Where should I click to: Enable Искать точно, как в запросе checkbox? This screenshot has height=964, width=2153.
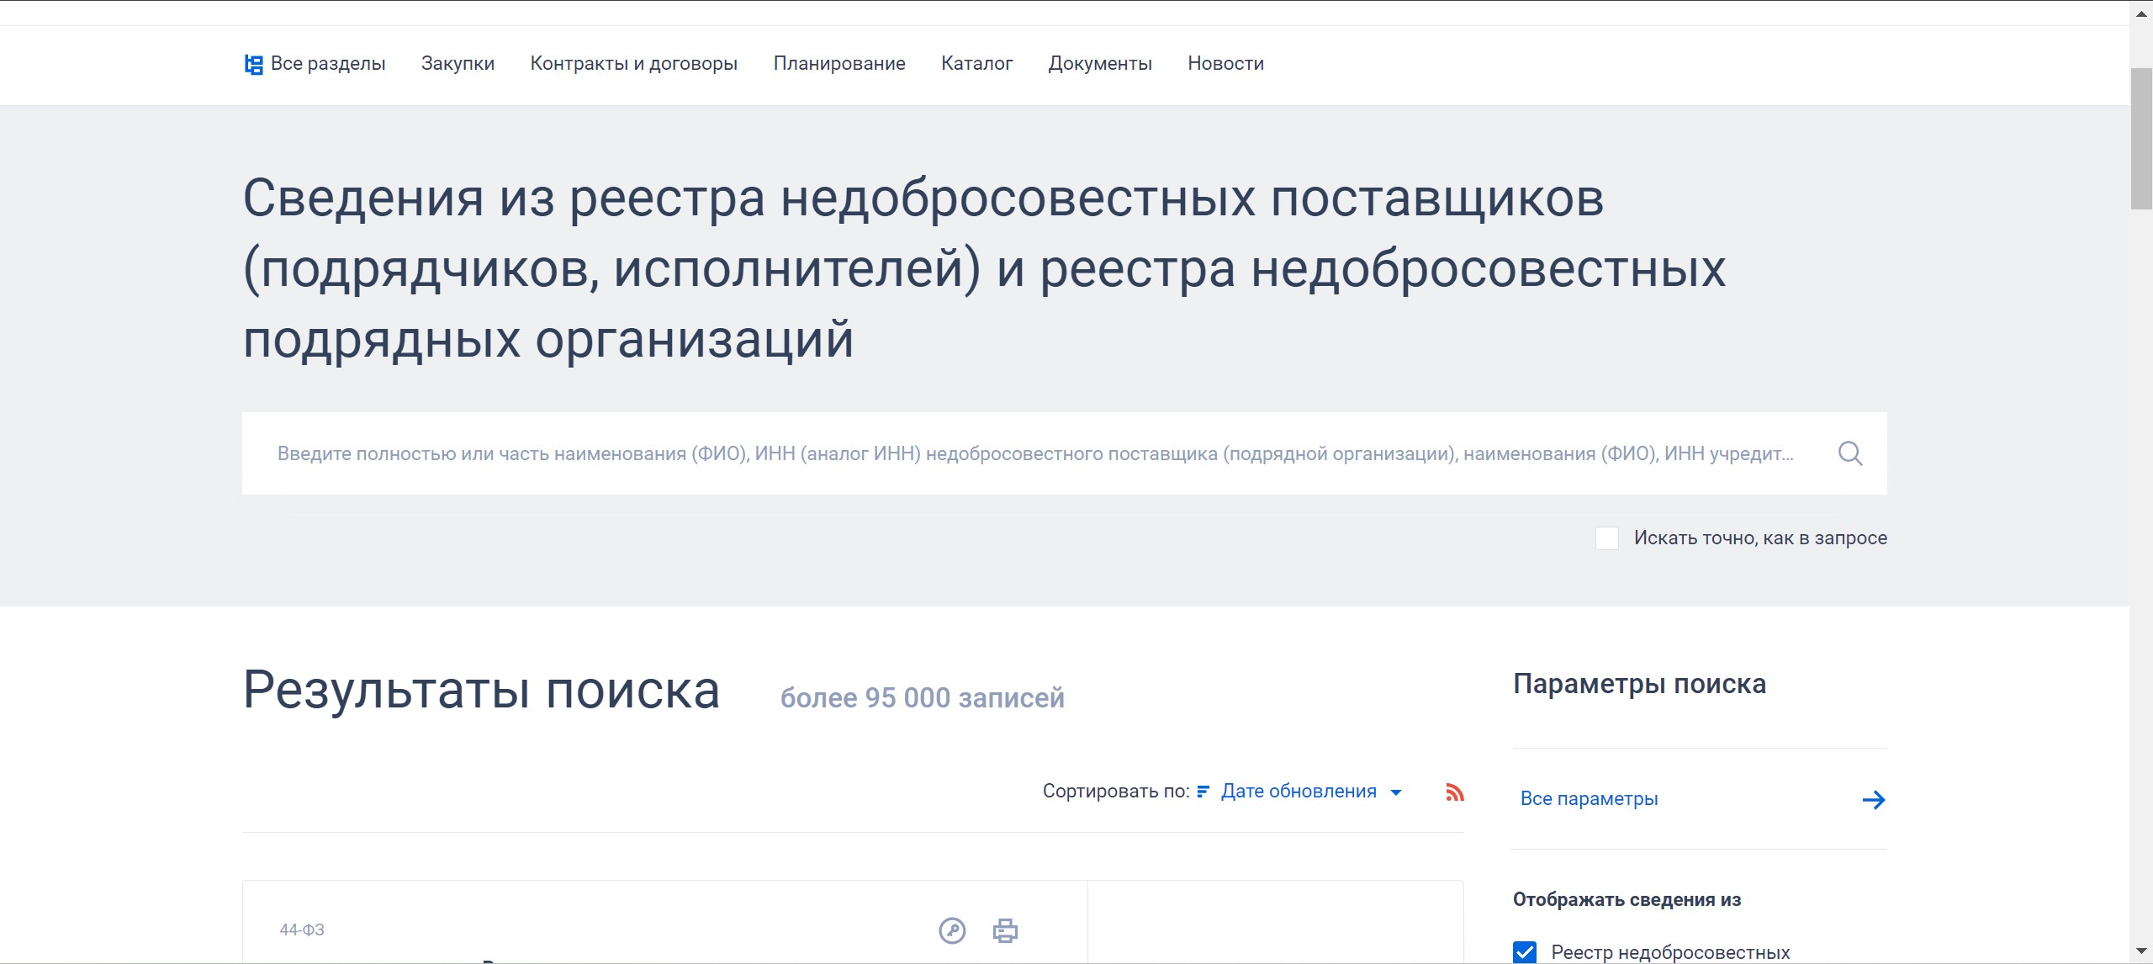point(1607,538)
